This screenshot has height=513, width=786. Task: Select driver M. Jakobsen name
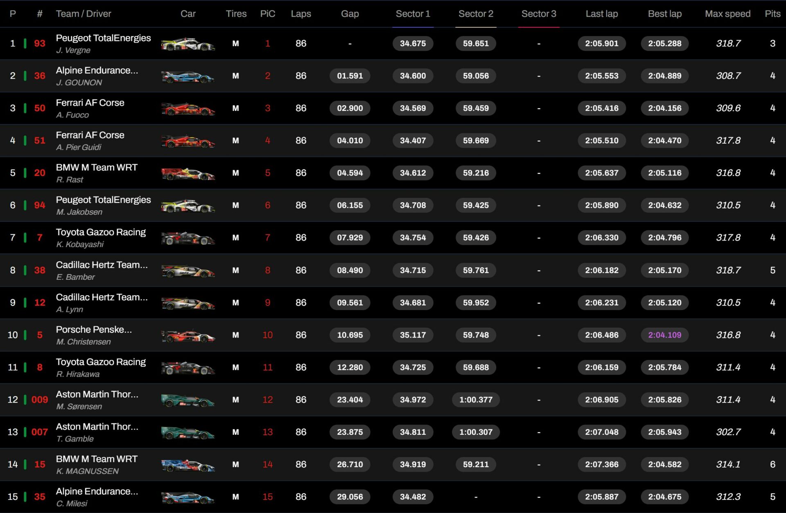click(79, 212)
